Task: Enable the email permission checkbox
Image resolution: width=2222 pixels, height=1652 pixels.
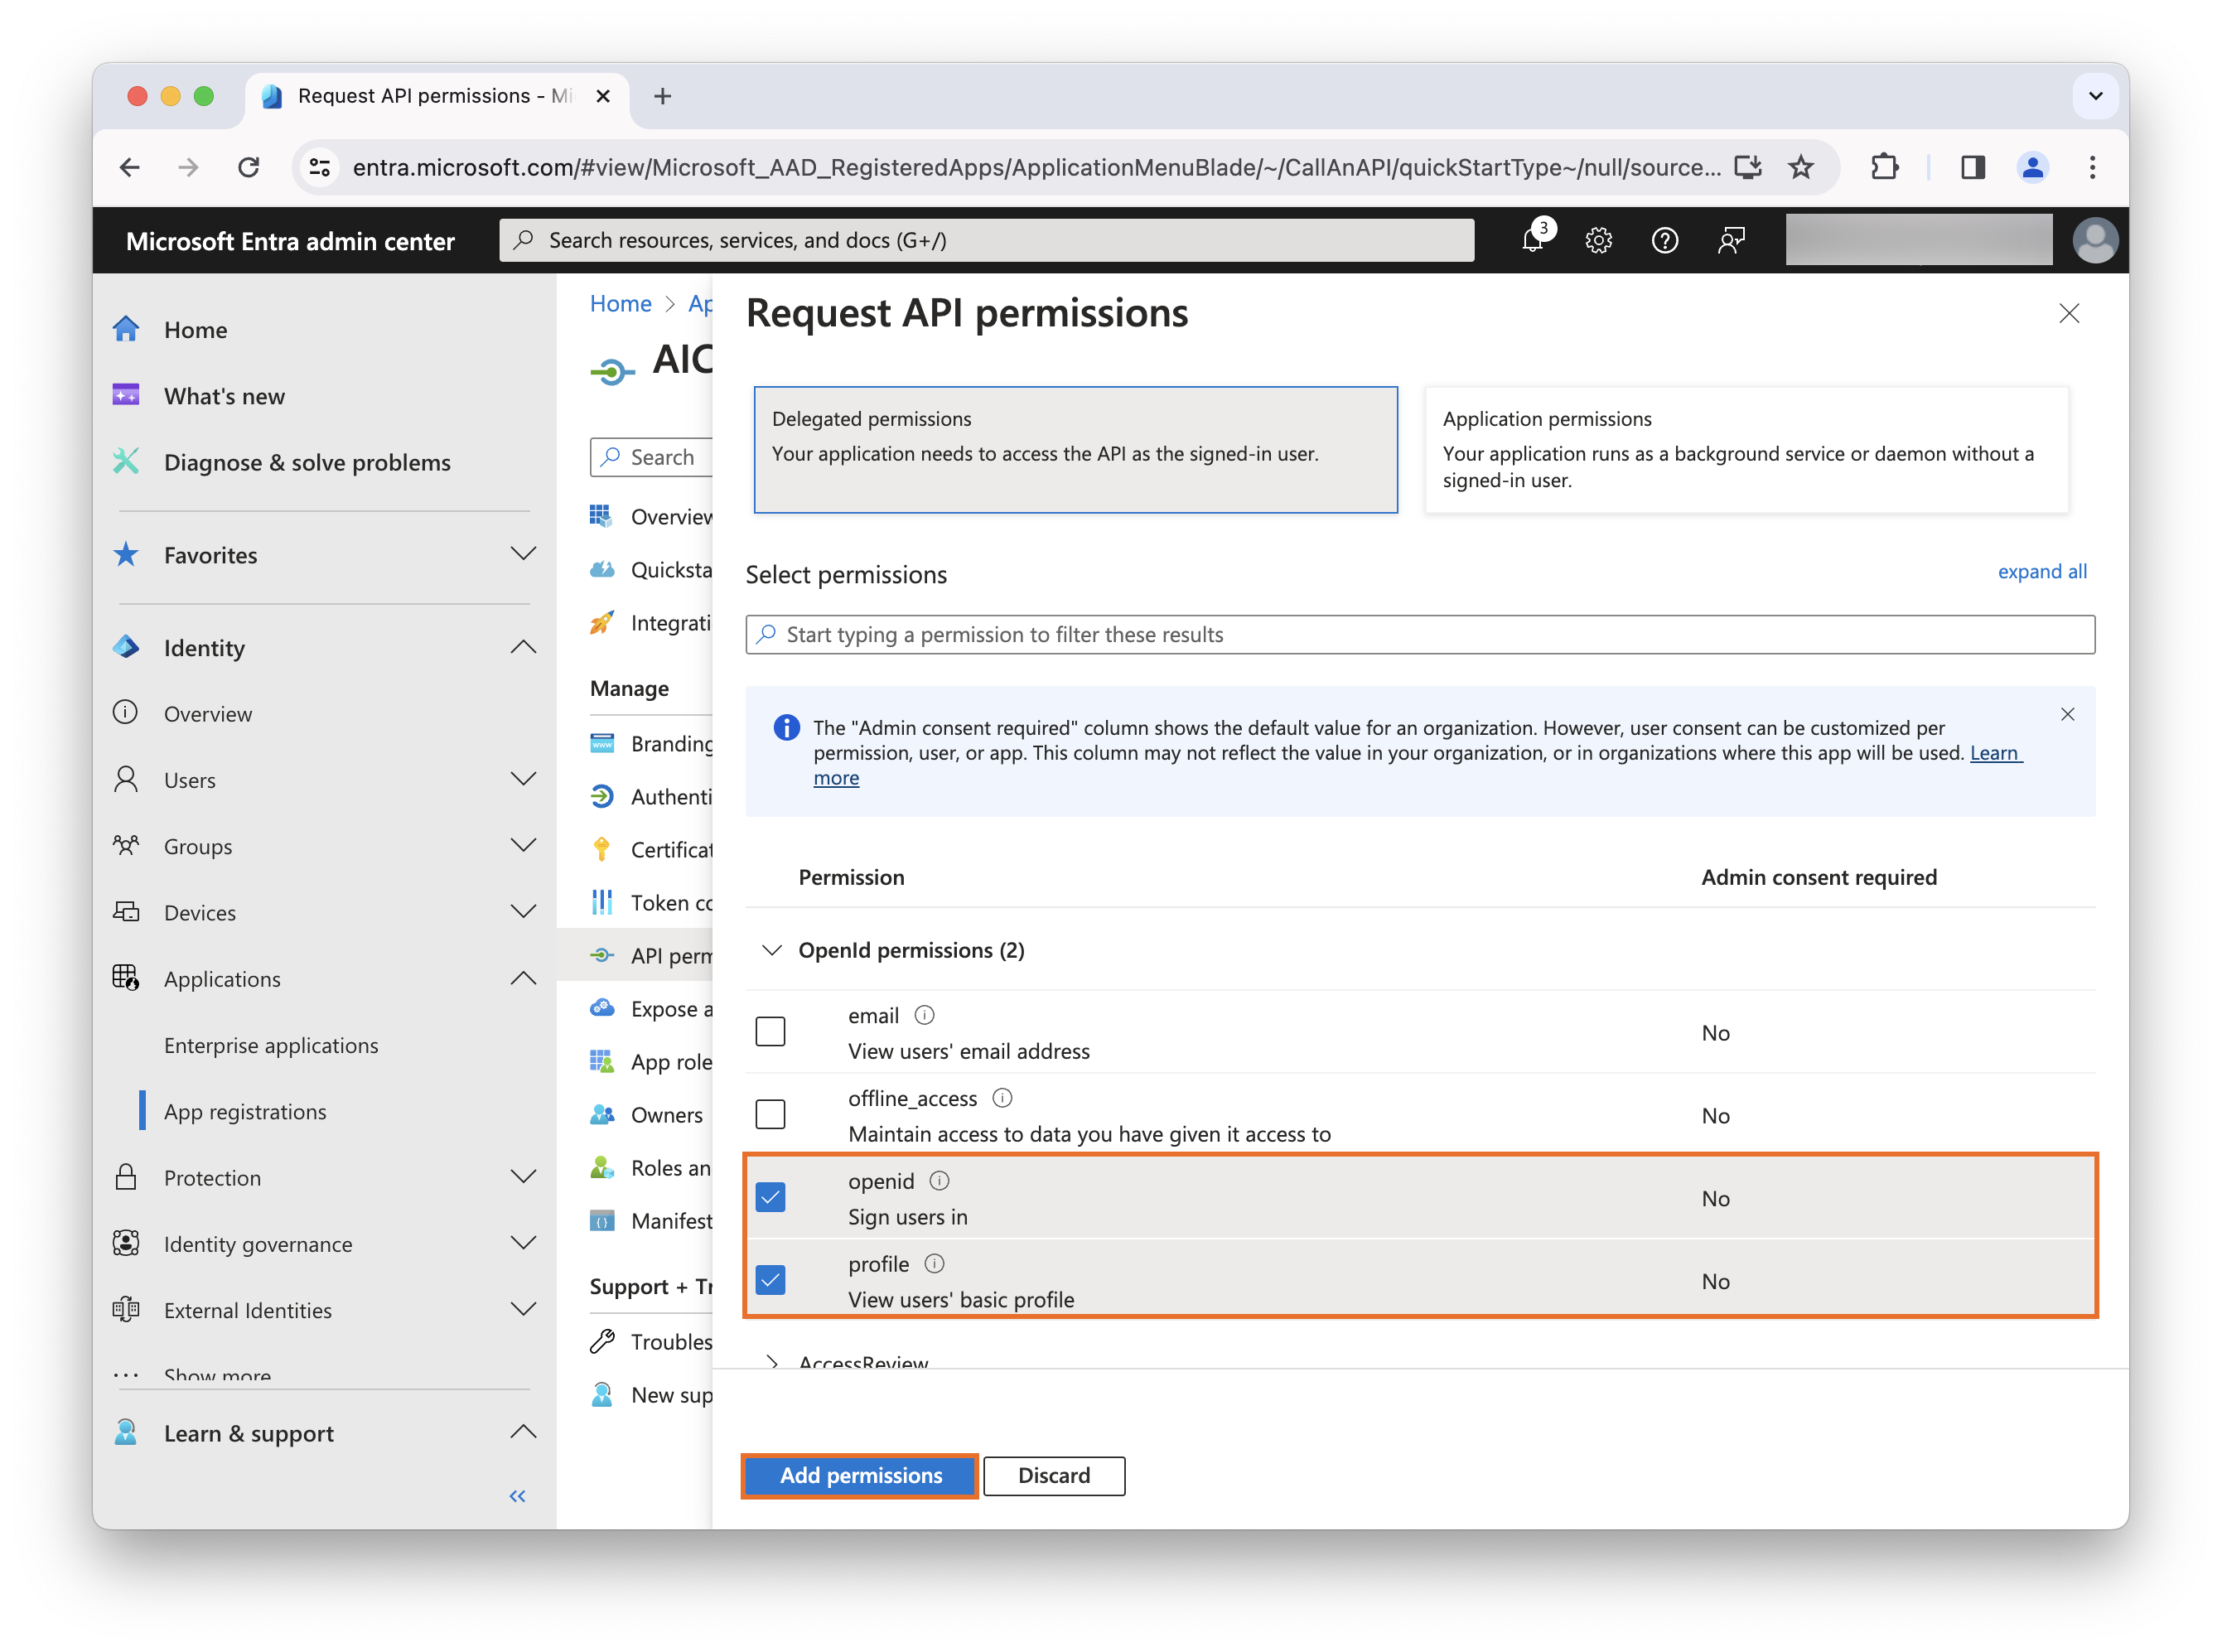Action: [770, 1031]
